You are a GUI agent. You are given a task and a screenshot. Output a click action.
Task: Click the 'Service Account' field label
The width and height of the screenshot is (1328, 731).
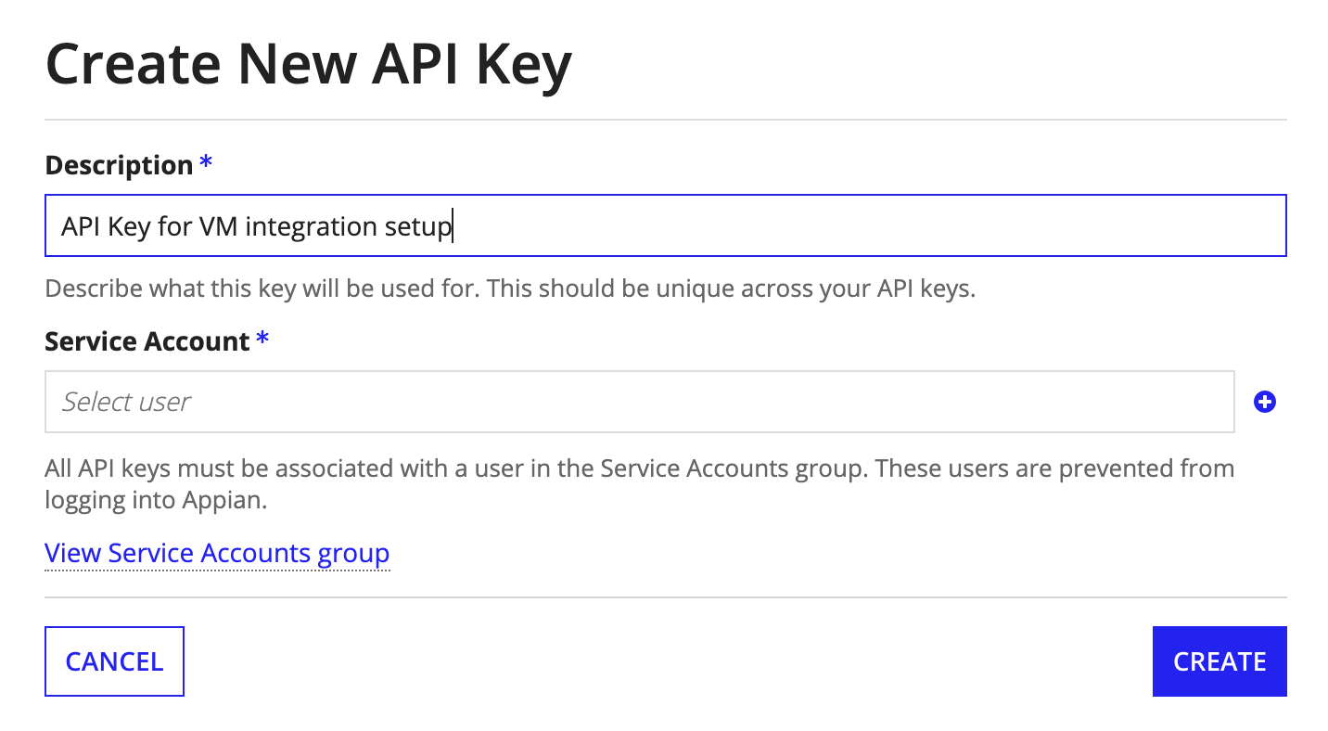pyautogui.click(x=147, y=341)
